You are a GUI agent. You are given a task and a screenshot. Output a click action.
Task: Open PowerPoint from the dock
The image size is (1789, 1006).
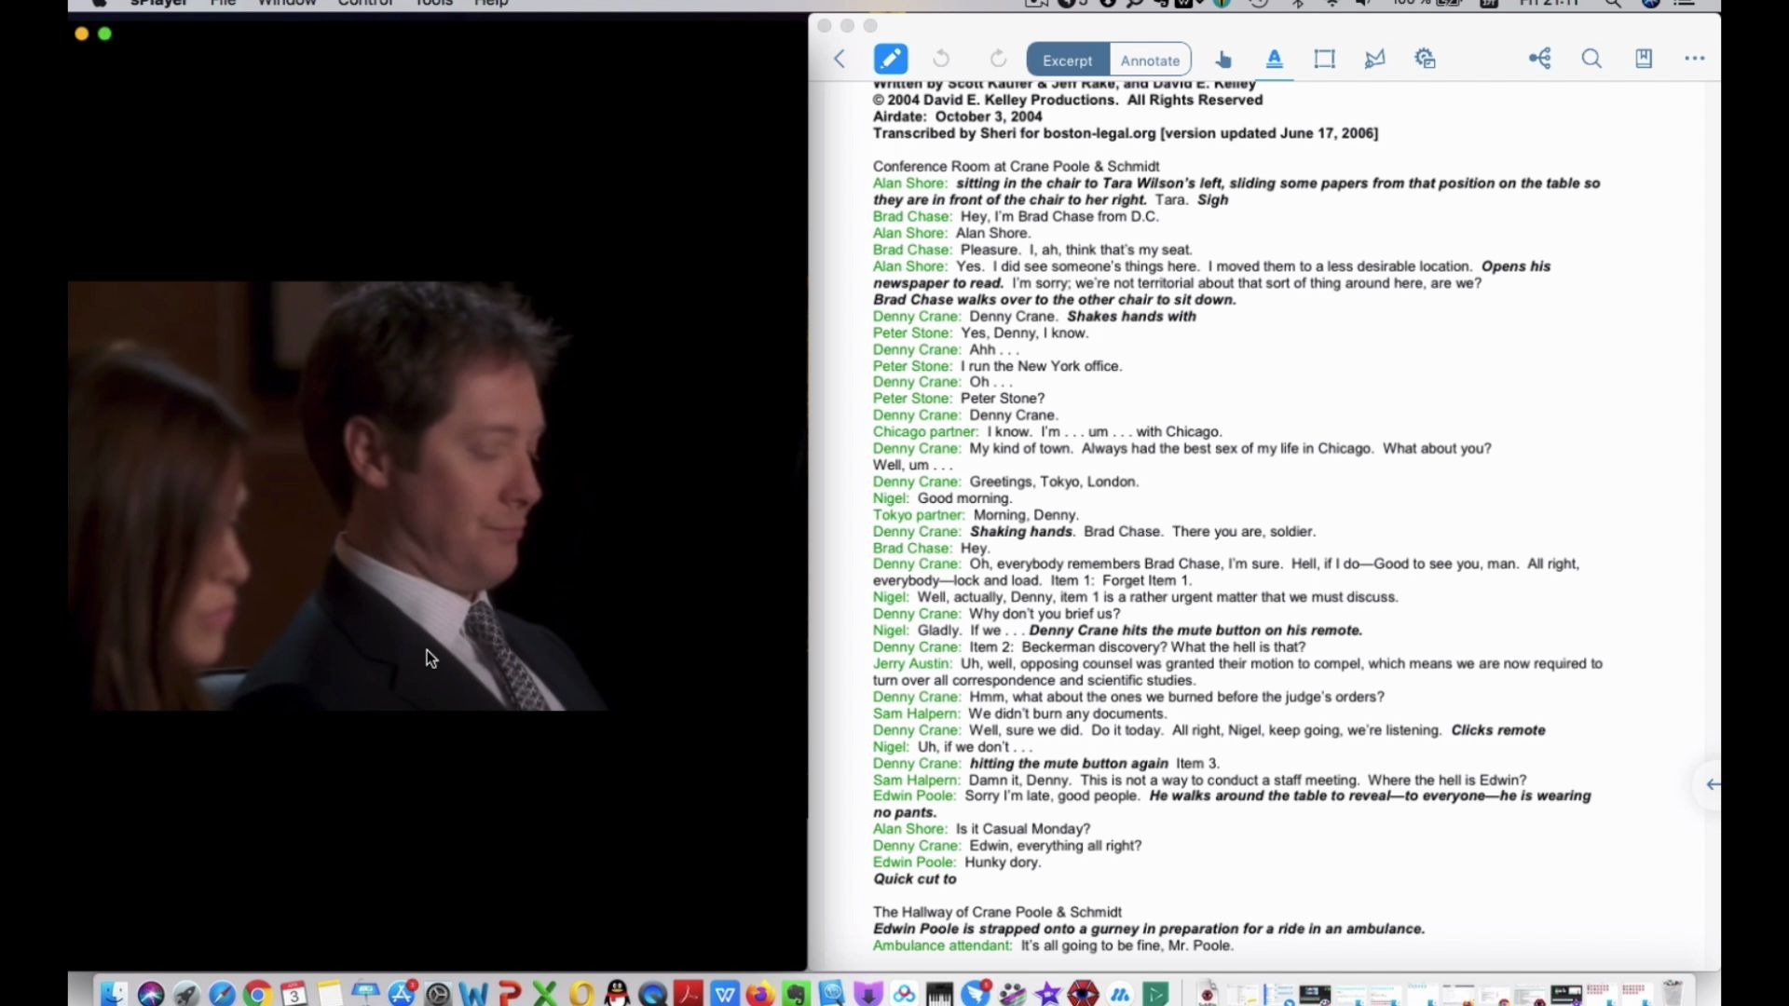coord(510,994)
